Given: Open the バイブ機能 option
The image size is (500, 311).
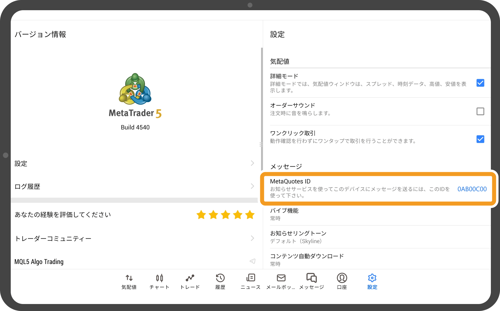Looking at the screenshot, I should coord(380,214).
